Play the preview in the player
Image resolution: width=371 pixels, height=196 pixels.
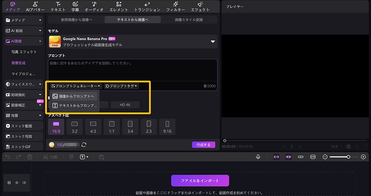click(292, 146)
